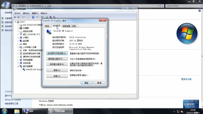Expand the IDE ATA/ATAPI controllers node

[18, 25]
